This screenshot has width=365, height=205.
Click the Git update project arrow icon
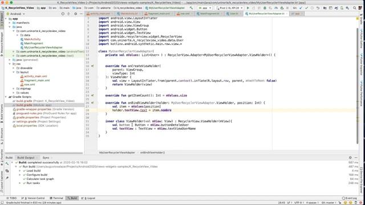[301, 8]
